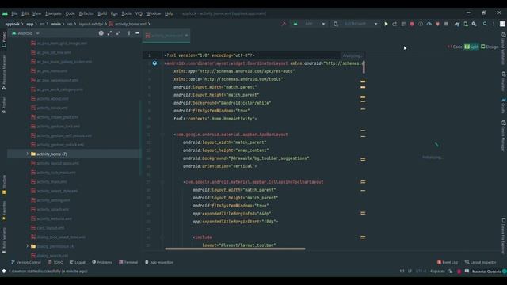Image resolution: width=507 pixels, height=285 pixels.
Task: Click the user account avatar icon
Action: [502, 24]
